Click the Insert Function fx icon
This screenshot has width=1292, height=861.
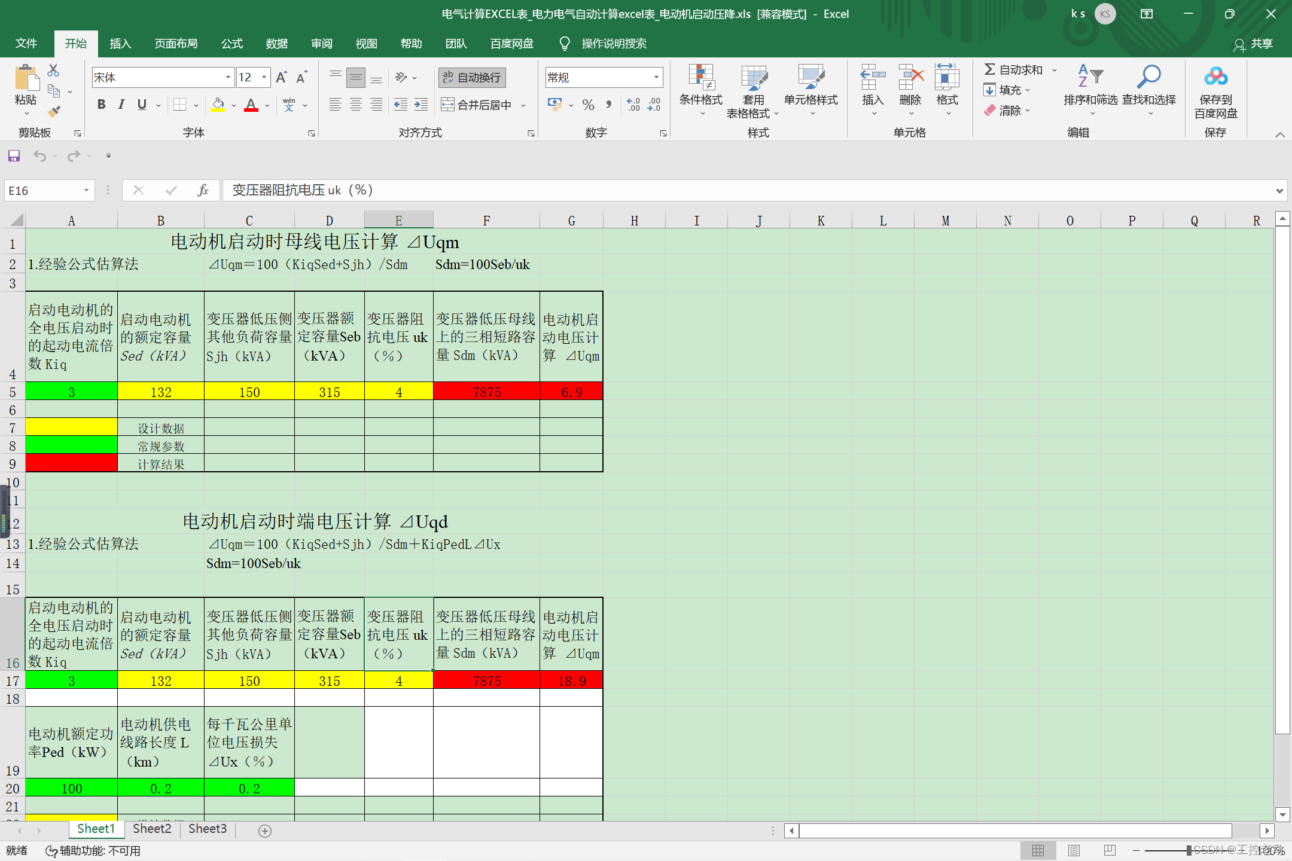click(x=203, y=190)
